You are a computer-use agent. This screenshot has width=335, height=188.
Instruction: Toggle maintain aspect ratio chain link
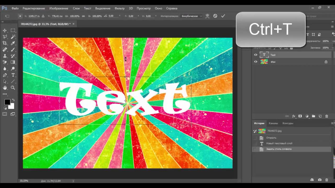point(83,16)
